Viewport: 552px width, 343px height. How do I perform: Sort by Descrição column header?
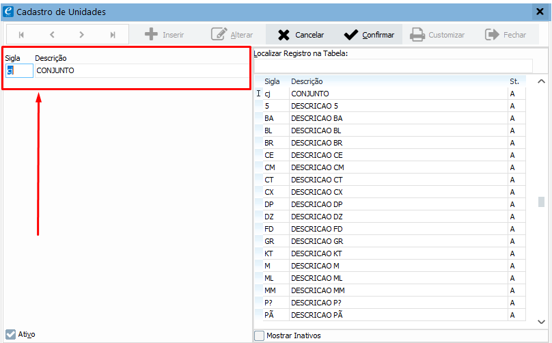[307, 81]
